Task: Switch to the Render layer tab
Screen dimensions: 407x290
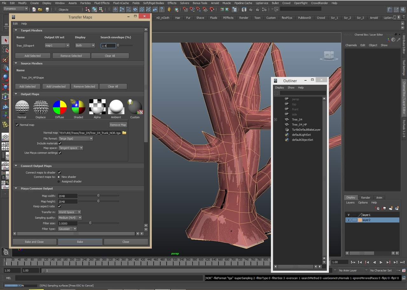Action: tap(365, 197)
